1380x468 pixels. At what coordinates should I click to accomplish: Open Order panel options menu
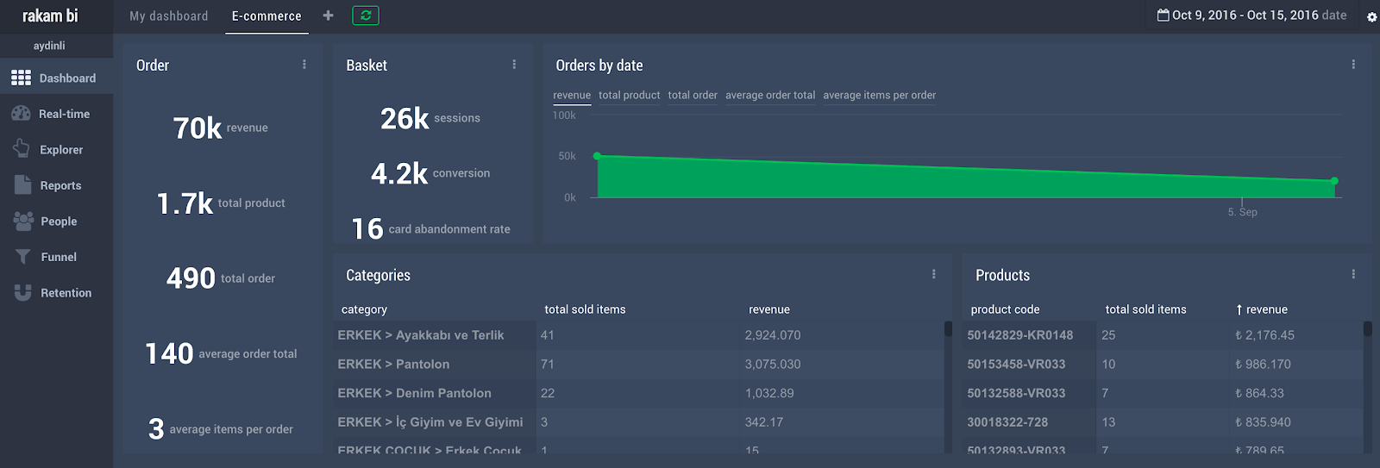pyautogui.click(x=304, y=65)
